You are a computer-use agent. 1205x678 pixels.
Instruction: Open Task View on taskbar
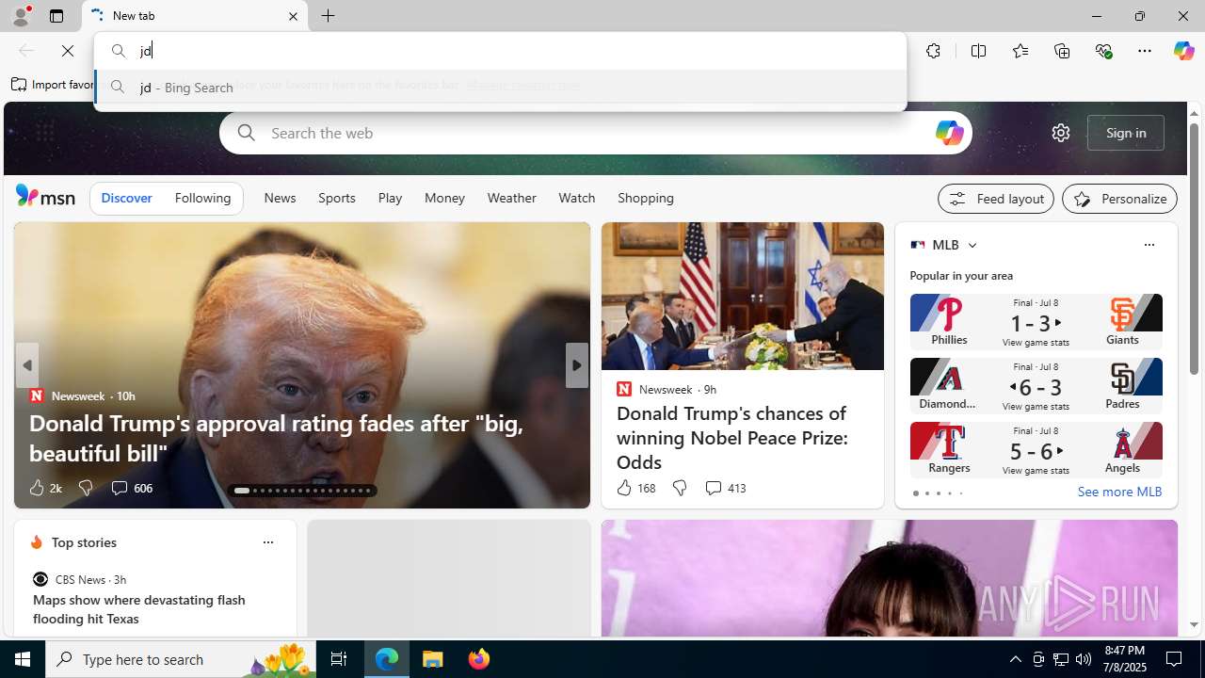click(339, 659)
